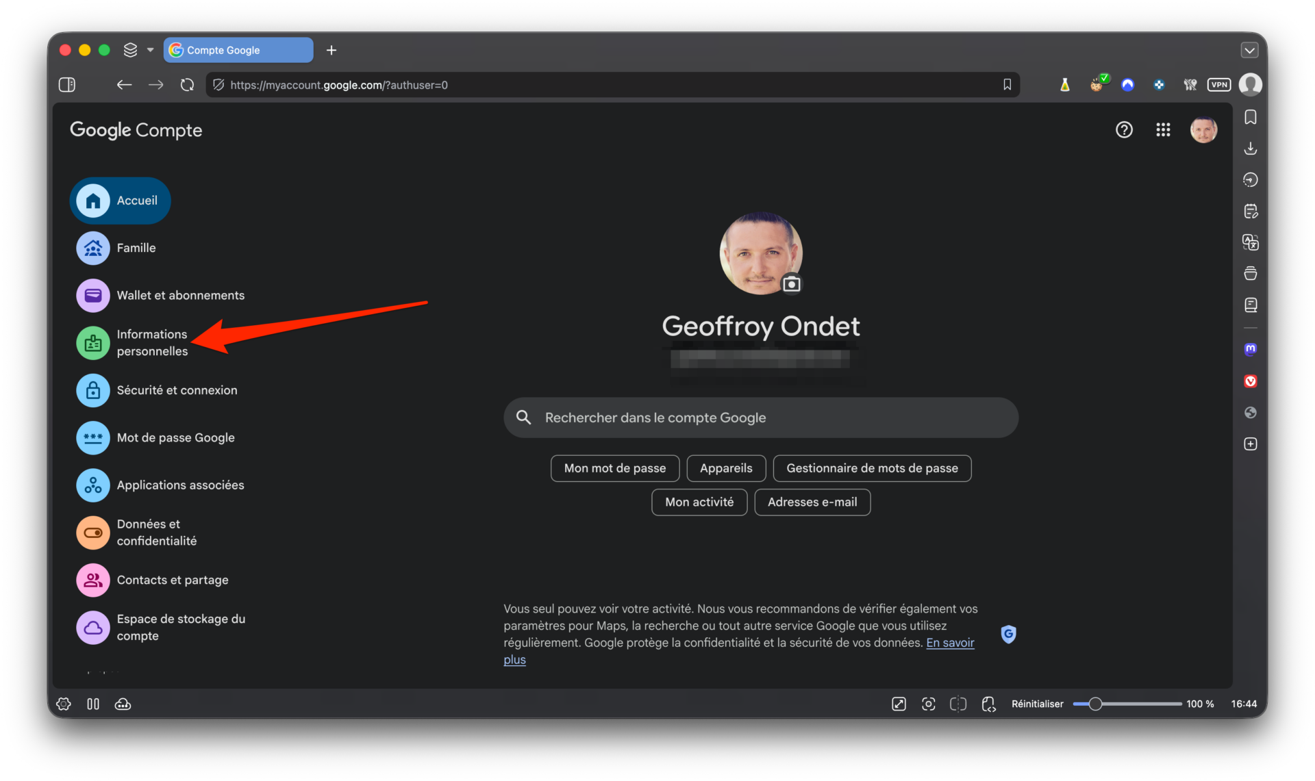Change profile photo via camera icon
This screenshot has height=781, width=1315.
coord(791,283)
